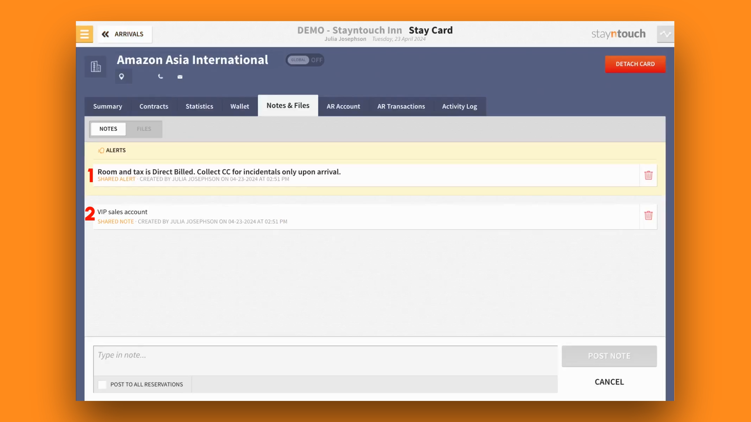Click the email envelope icon
Viewport: 751px width, 422px height.
tap(180, 77)
